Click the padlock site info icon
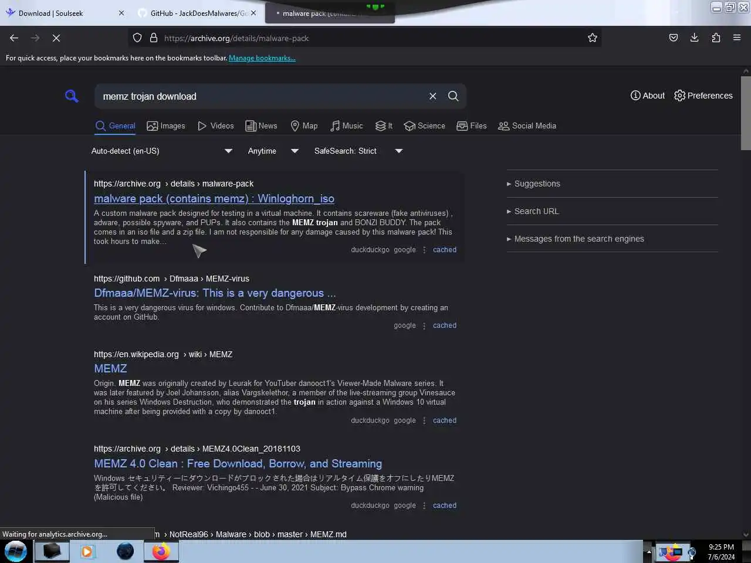Screen dimensions: 751x563 pos(154,38)
